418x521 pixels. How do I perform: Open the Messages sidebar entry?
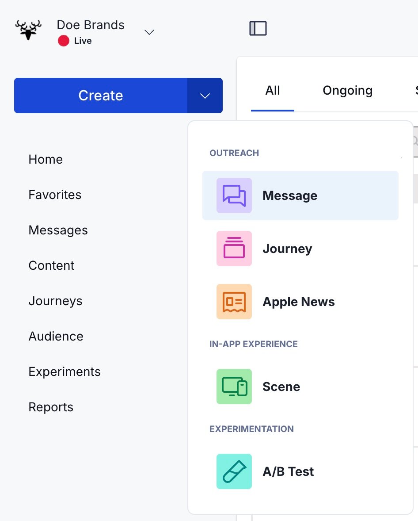(x=58, y=230)
